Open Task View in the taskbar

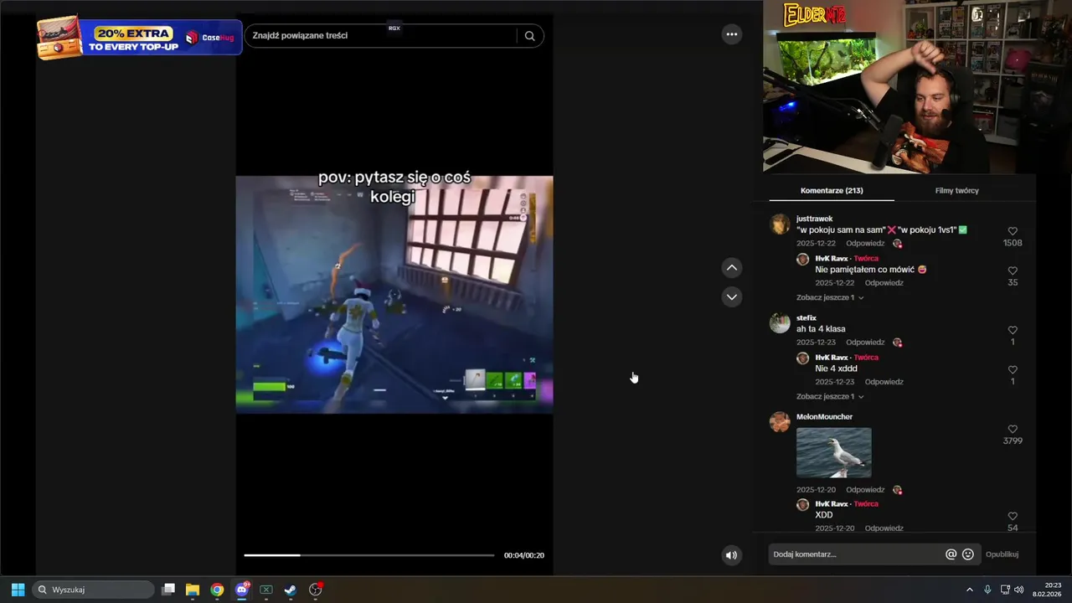pos(168,590)
